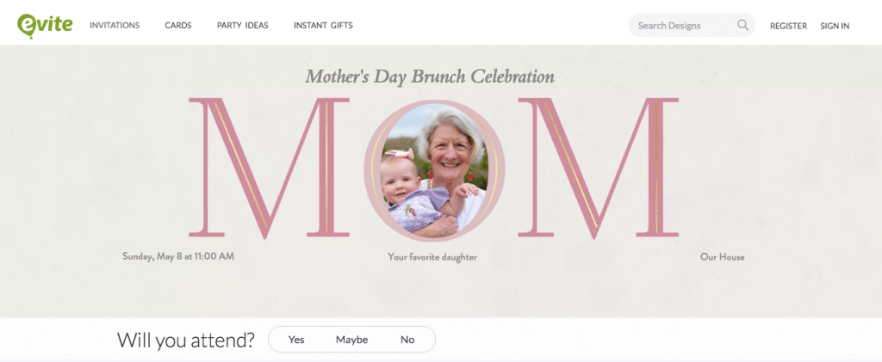Focus the Search Designs field

coord(680,26)
